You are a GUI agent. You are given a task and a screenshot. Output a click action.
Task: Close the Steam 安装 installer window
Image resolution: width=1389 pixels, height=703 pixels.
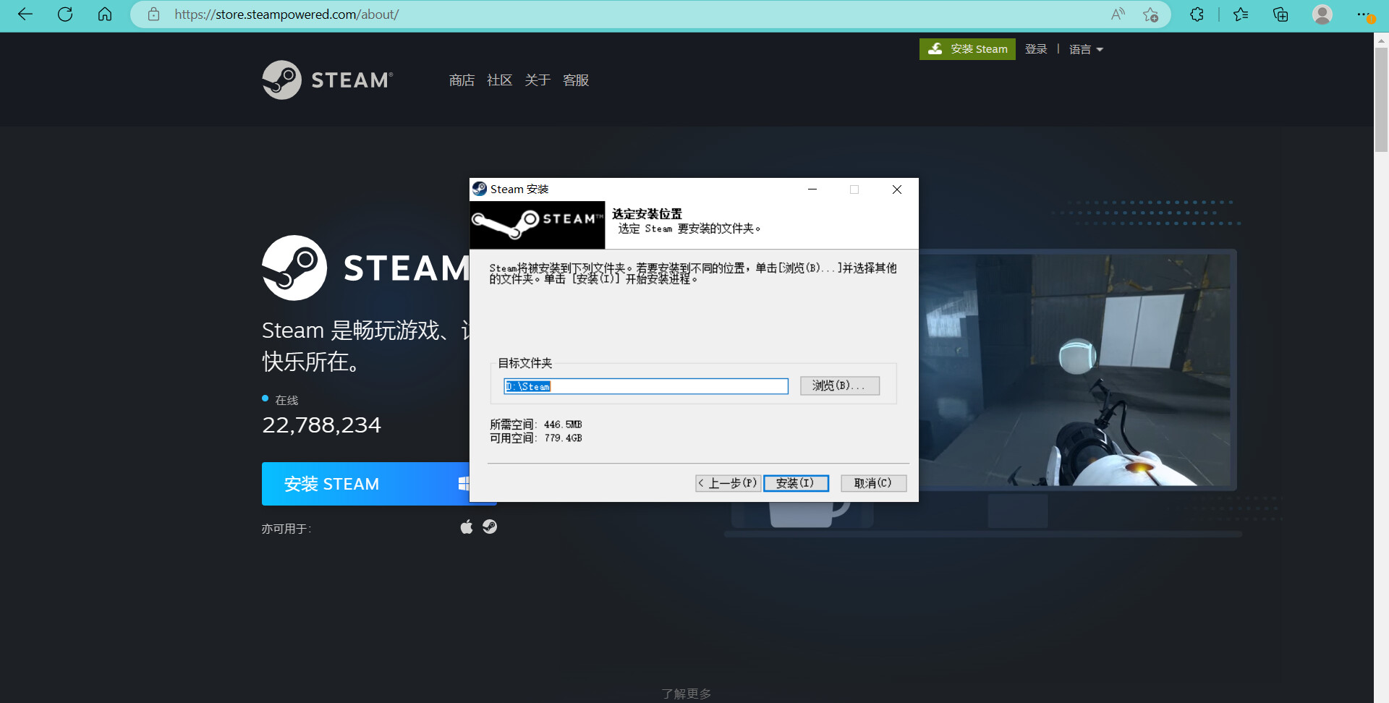click(x=897, y=189)
